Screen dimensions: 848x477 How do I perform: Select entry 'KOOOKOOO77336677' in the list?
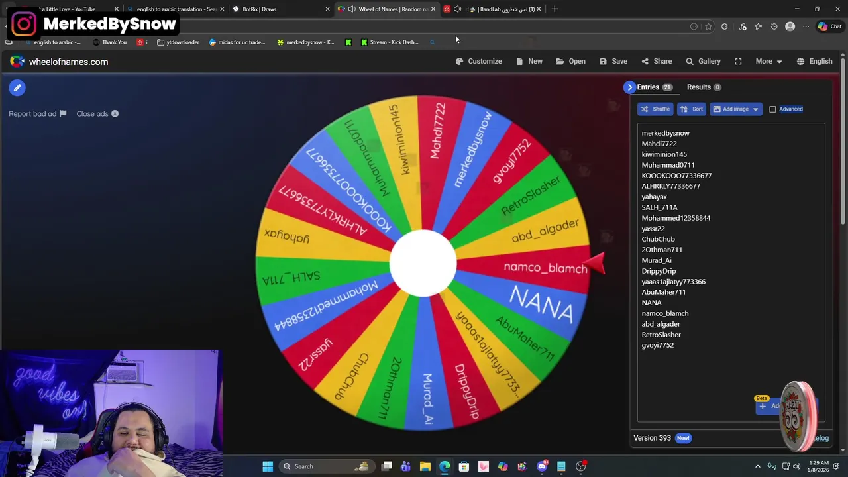click(676, 176)
